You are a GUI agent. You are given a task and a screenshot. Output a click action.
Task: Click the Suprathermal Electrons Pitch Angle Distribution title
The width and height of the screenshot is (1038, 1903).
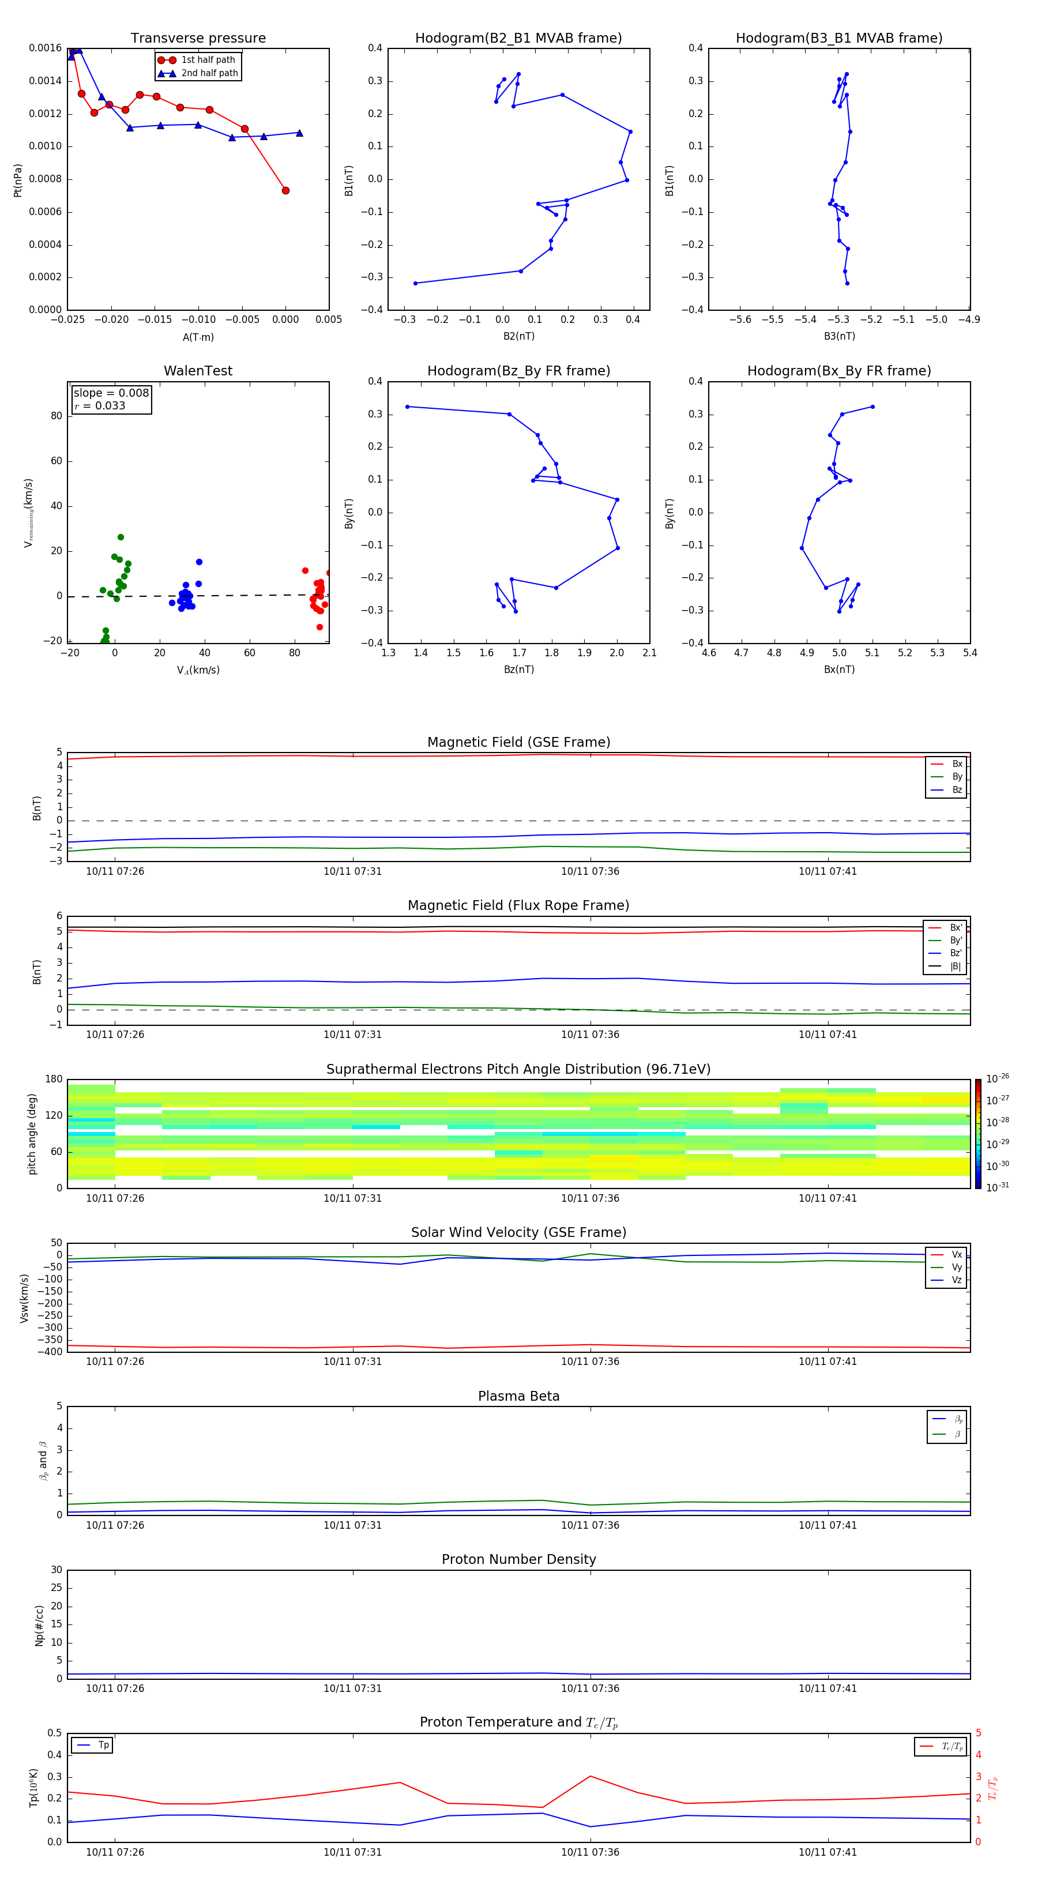(x=518, y=1069)
